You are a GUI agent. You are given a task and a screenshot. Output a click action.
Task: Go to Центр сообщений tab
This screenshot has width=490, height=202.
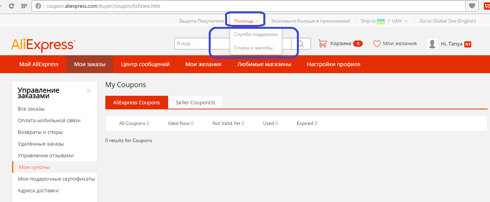(145, 64)
